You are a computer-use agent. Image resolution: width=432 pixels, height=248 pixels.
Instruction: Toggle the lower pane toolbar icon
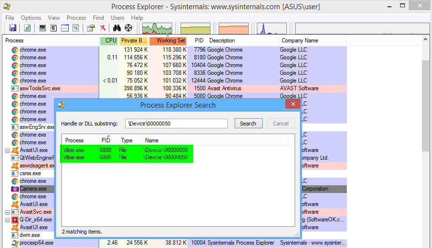tap(65, 28)
